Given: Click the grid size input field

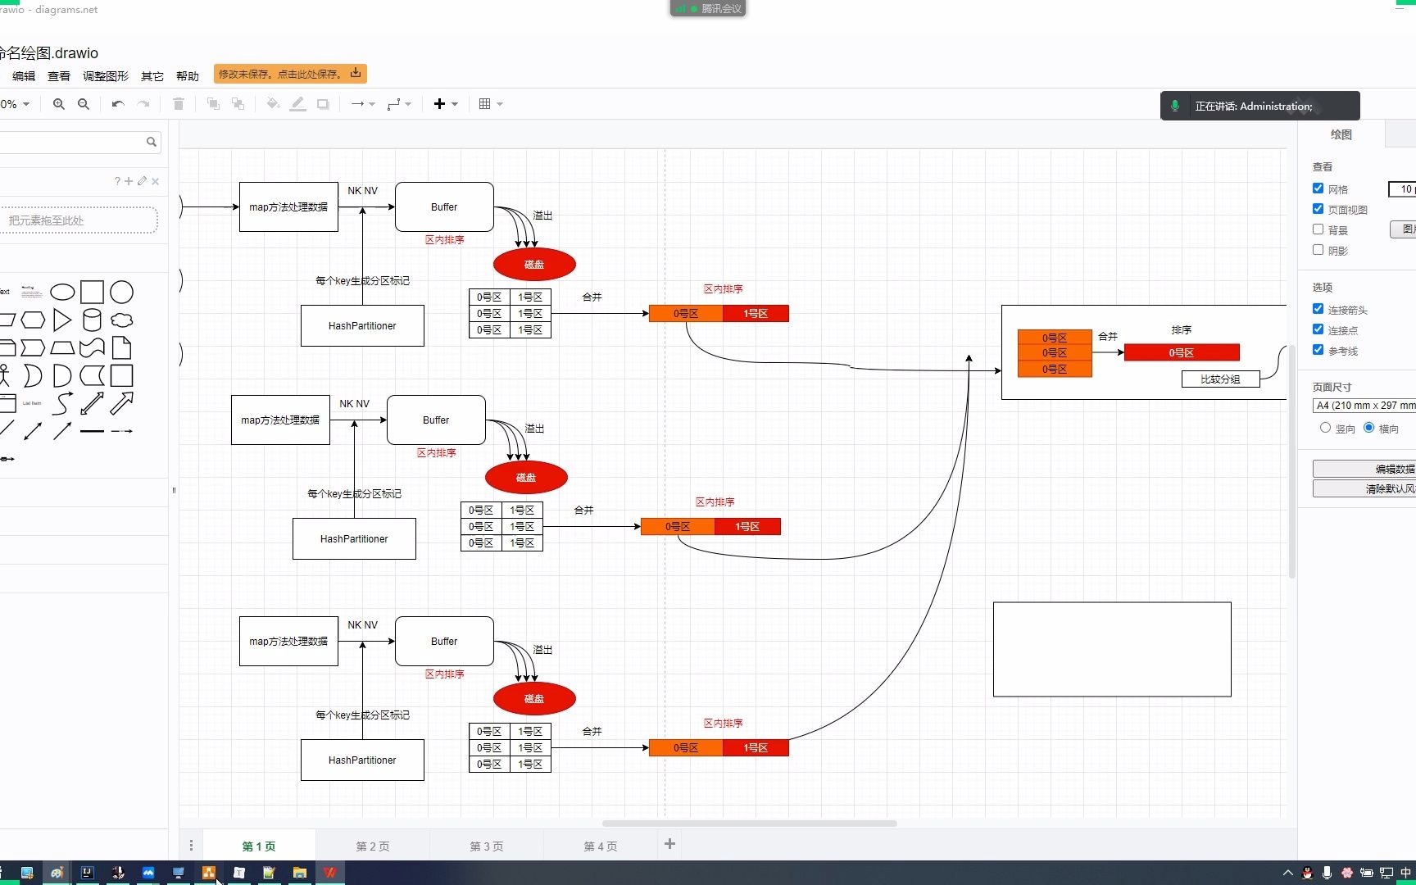Looking at the screenshot, I should click(1402, 189).
